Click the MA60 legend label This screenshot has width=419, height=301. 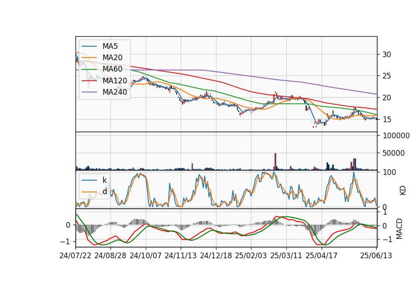coord(112,69)
